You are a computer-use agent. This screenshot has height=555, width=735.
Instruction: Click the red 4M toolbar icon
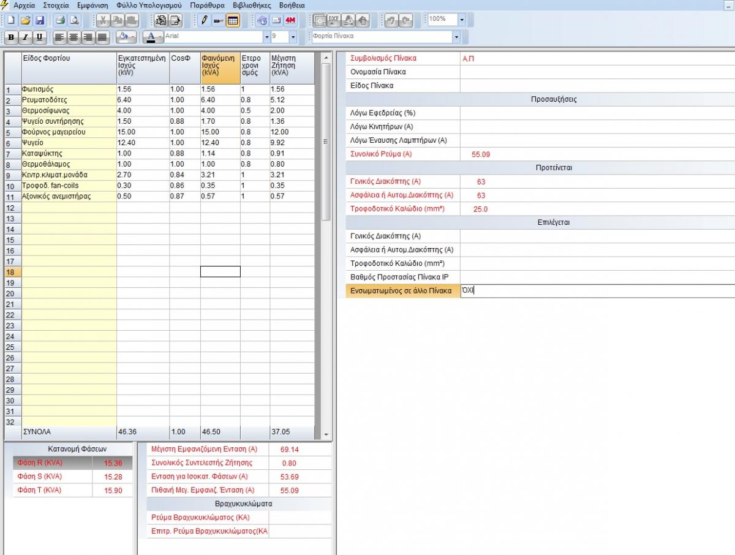[290, 20]
